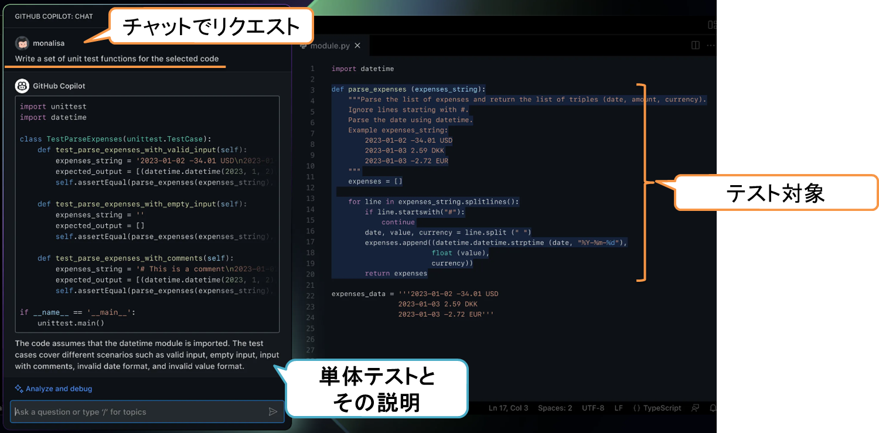Click Ln 17, Col 3 to go to line
This screenshot has height=433, width=879.
coord(508,408)
